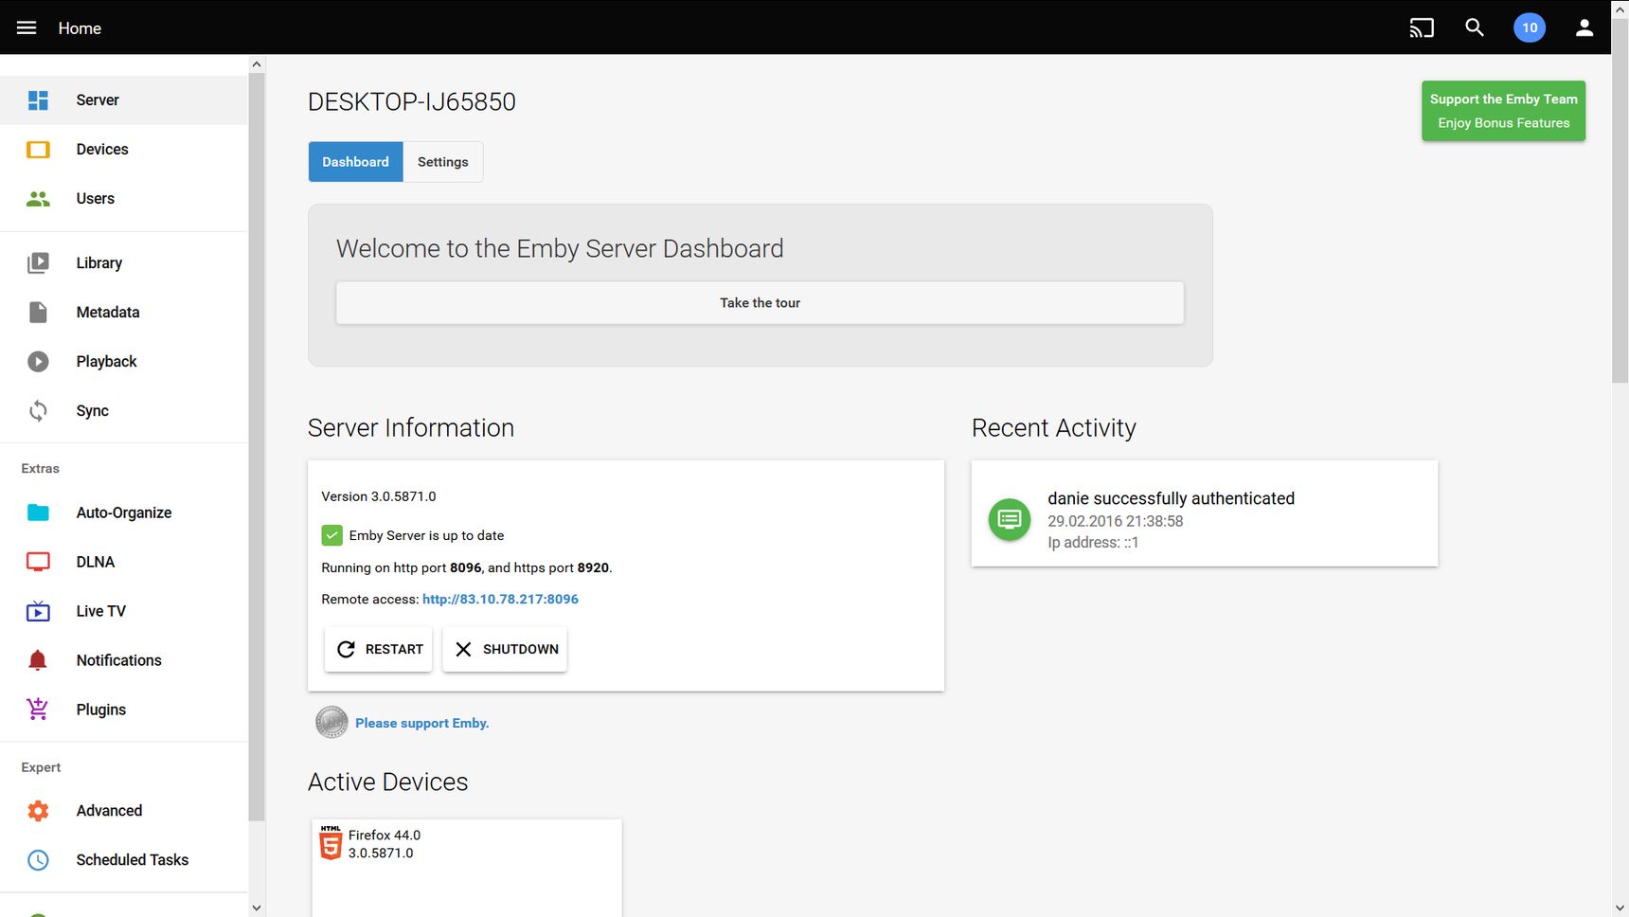Click the Scheduled Tasks clock icon
Image resolution: width=1629 pixels, height=917 pixels.
38,860
